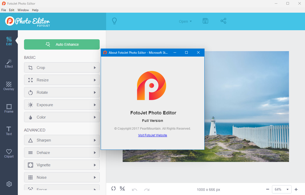Click the B/A compare icon
Image resolution: width=305 pixels, height=195 pixels.
pyautogui.click(x=122, y=189)
